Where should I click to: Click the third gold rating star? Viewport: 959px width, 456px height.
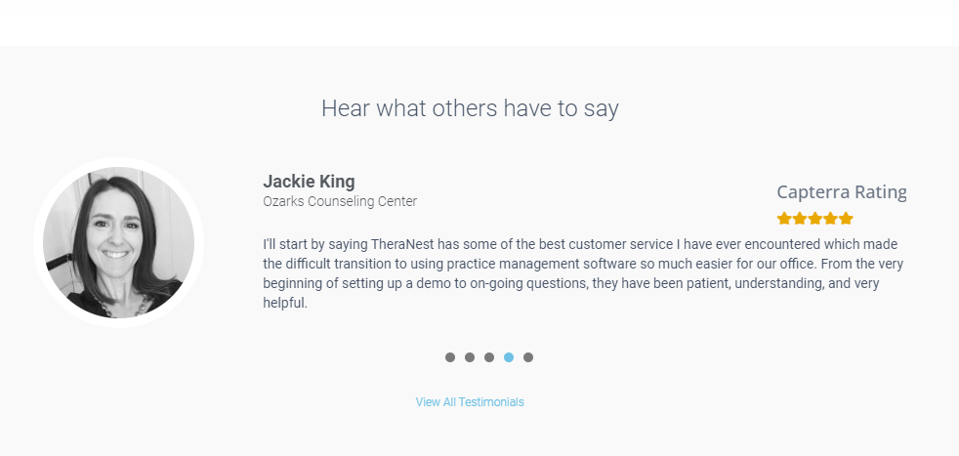point(814,218)
